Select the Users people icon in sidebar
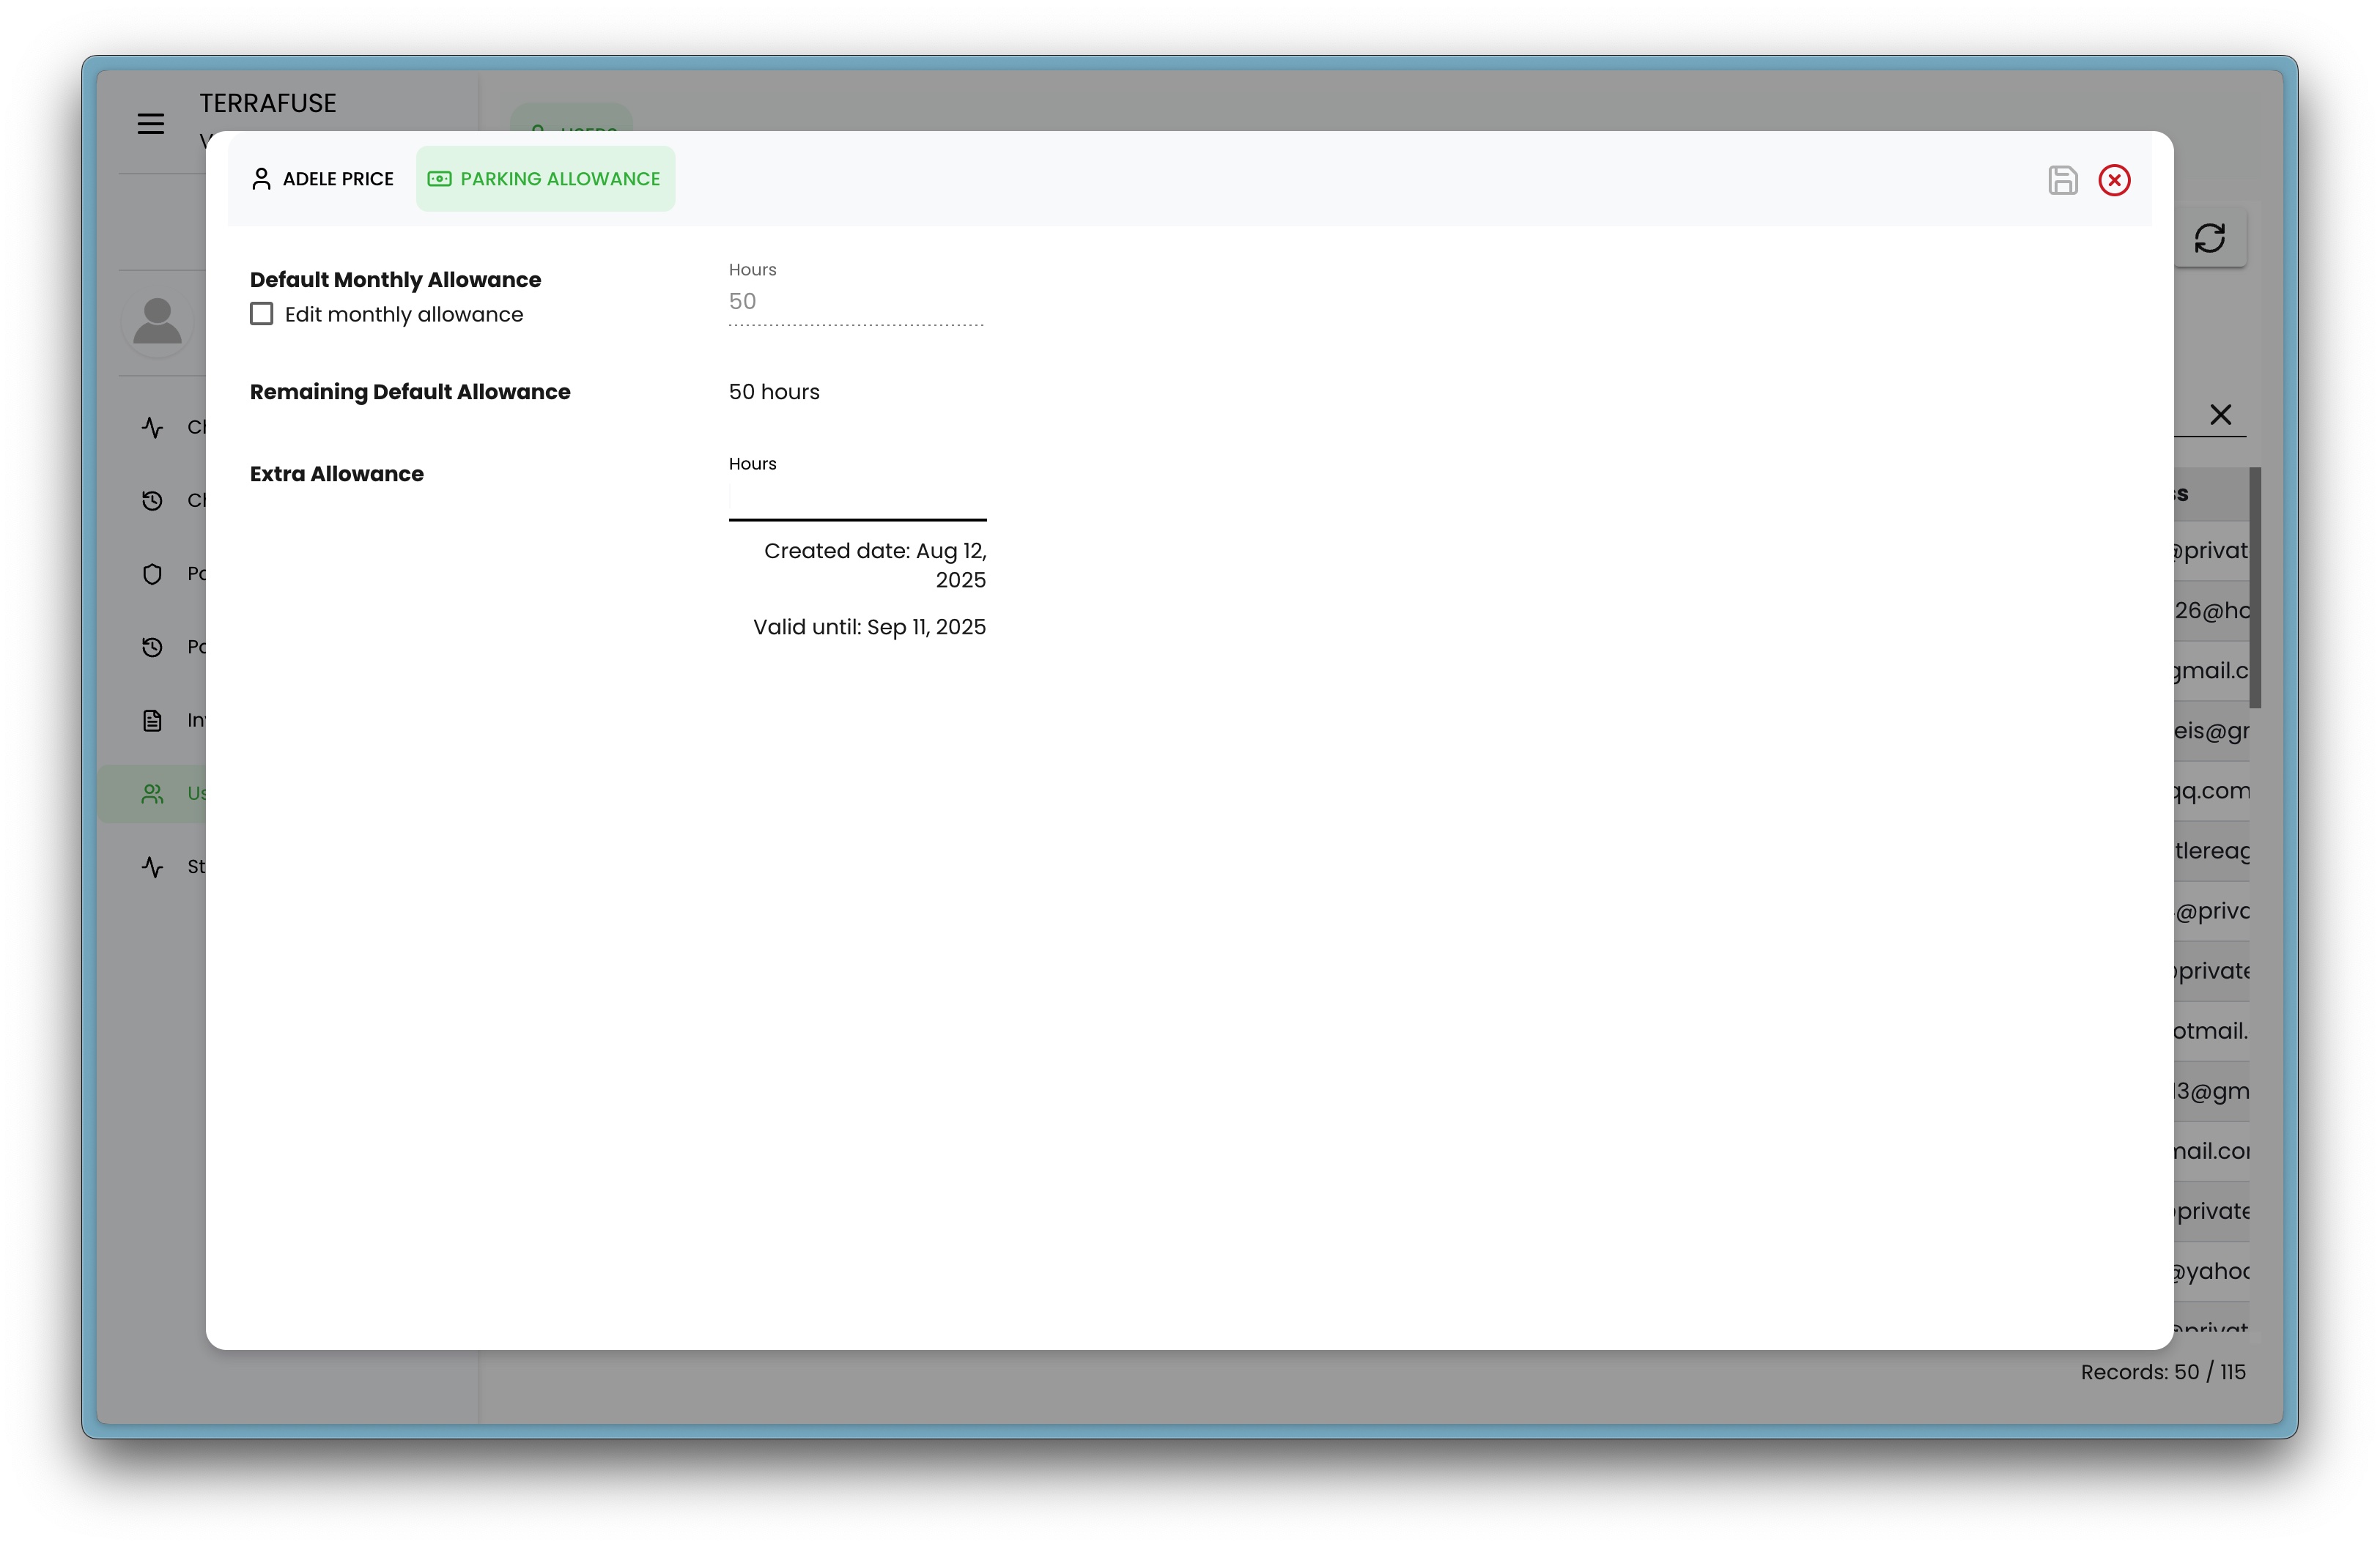Image resolution: width=2380 pixels, height=1547 pixels. (x=152, y=793)
